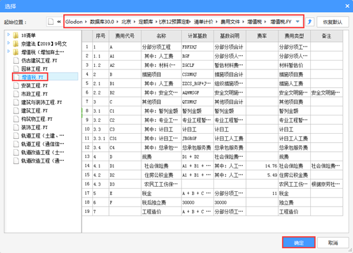Select 建筑与装饰工程.FY in the tree
The height and width of the screenshot is (253, 353).
click(x=41, y=102)
